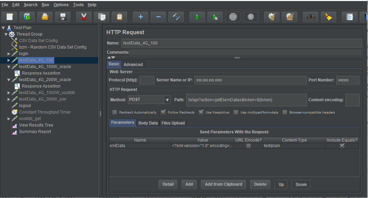Click the minus Collapse All icon
368x198 pixels.
[x=159, y=17]
